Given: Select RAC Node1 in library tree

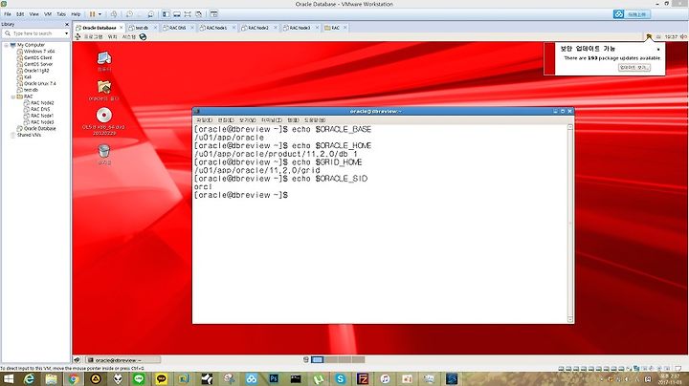Looking at the screenshot, I should point(42,116).
